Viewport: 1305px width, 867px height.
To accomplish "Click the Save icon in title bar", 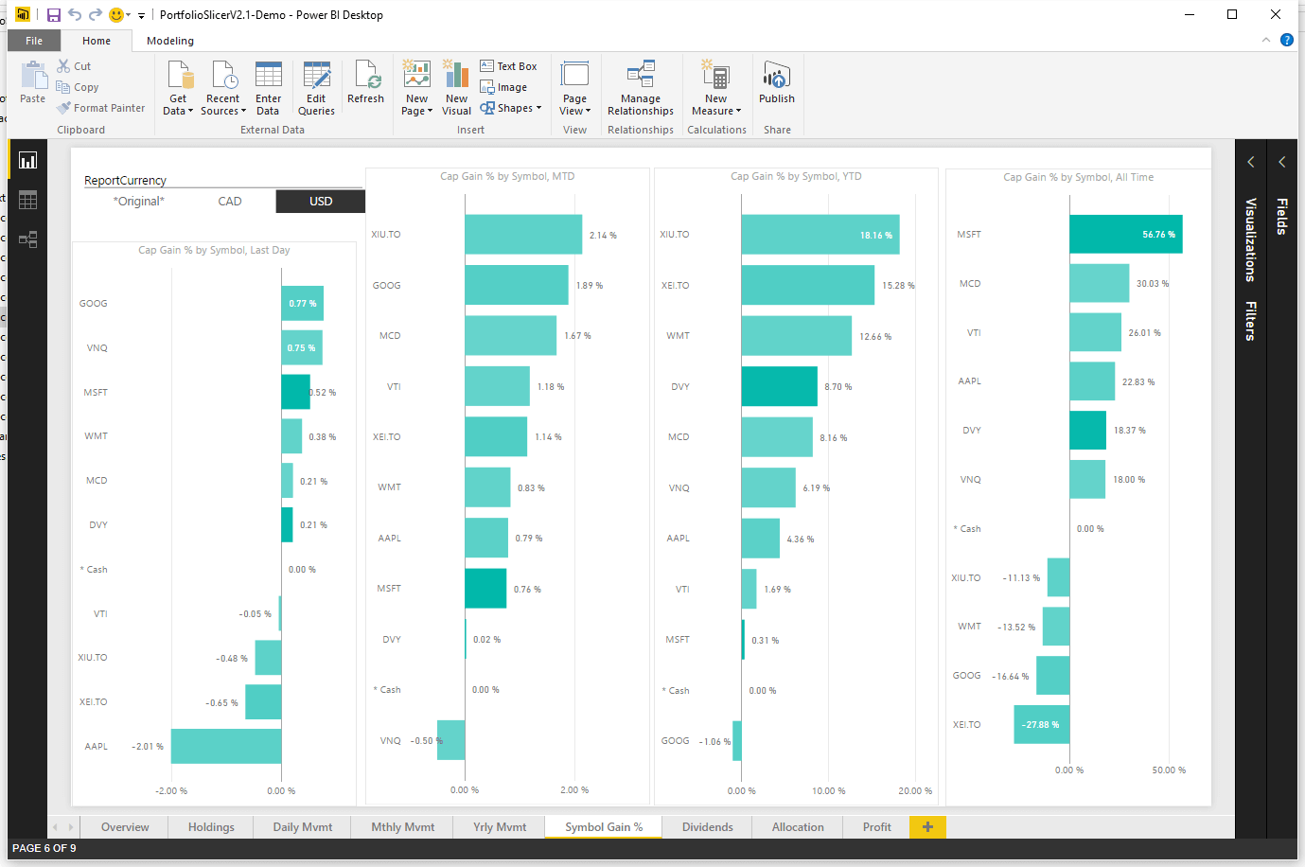I will tap(54, 15).
